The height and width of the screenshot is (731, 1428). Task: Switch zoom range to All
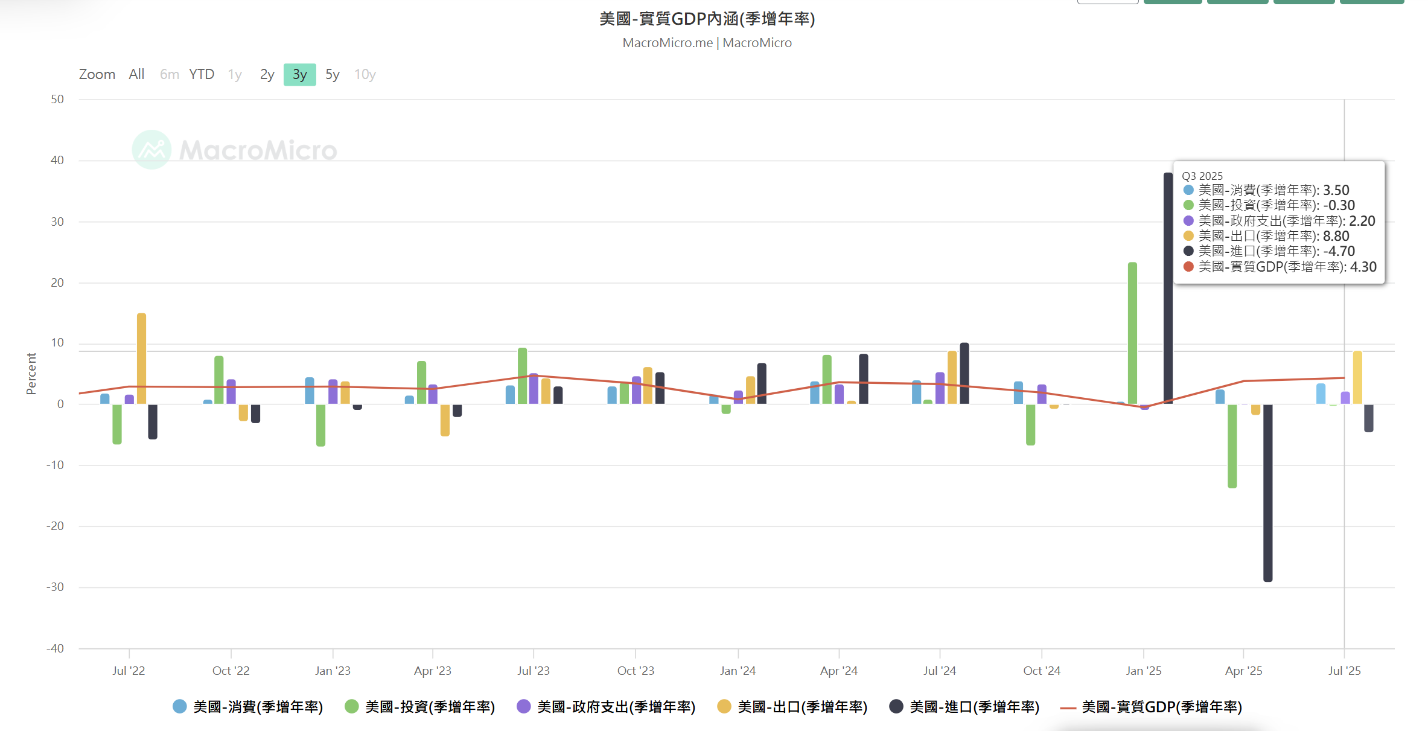pyautogui.click(x=136, y=74)
